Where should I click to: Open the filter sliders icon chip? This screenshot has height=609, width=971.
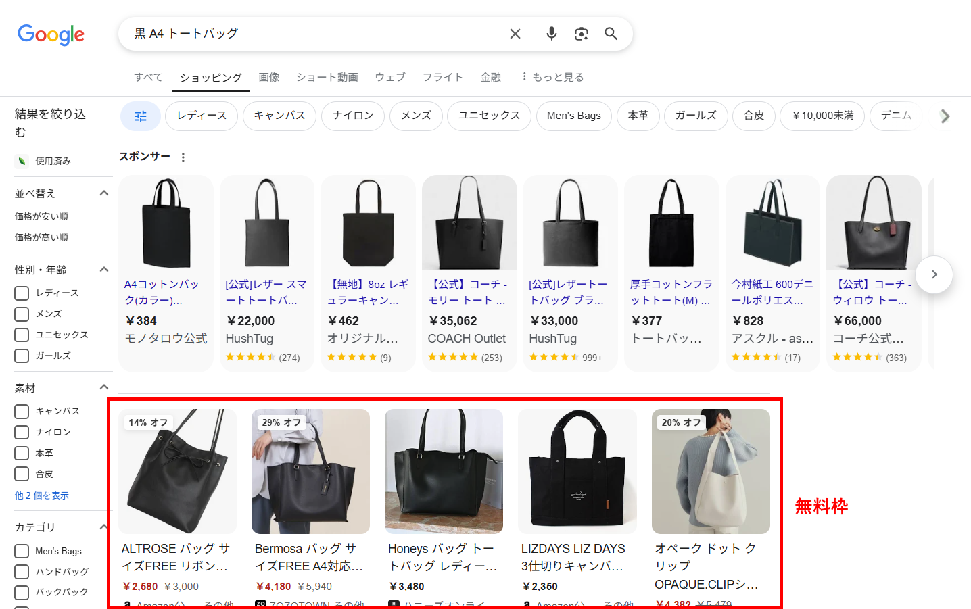[141, 116]
